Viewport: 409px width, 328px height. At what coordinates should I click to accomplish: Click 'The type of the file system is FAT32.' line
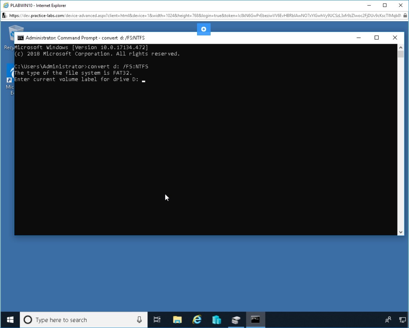73,73
